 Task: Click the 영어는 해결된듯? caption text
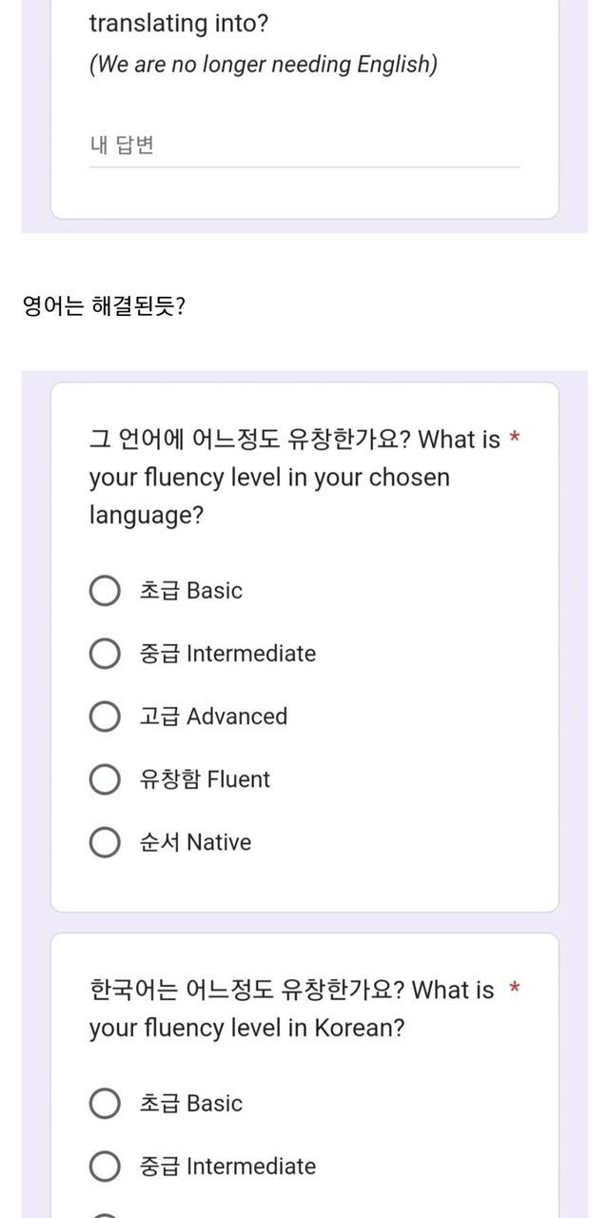tap(103, 307)
